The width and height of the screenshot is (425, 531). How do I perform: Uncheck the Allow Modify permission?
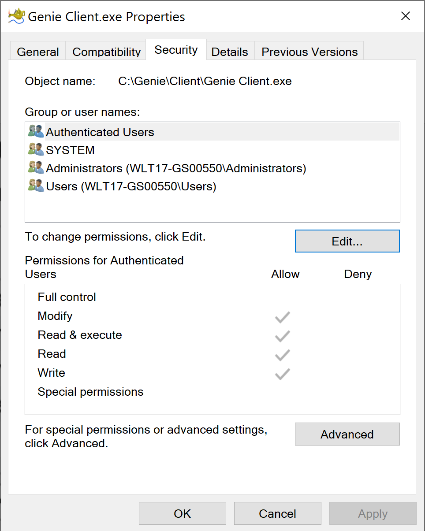click(282, 317)
